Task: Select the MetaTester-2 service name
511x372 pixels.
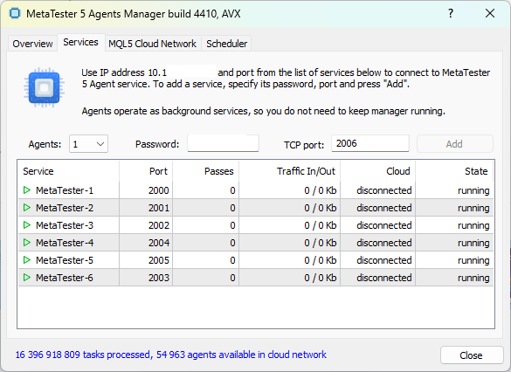Action: [x=64, y=208]
